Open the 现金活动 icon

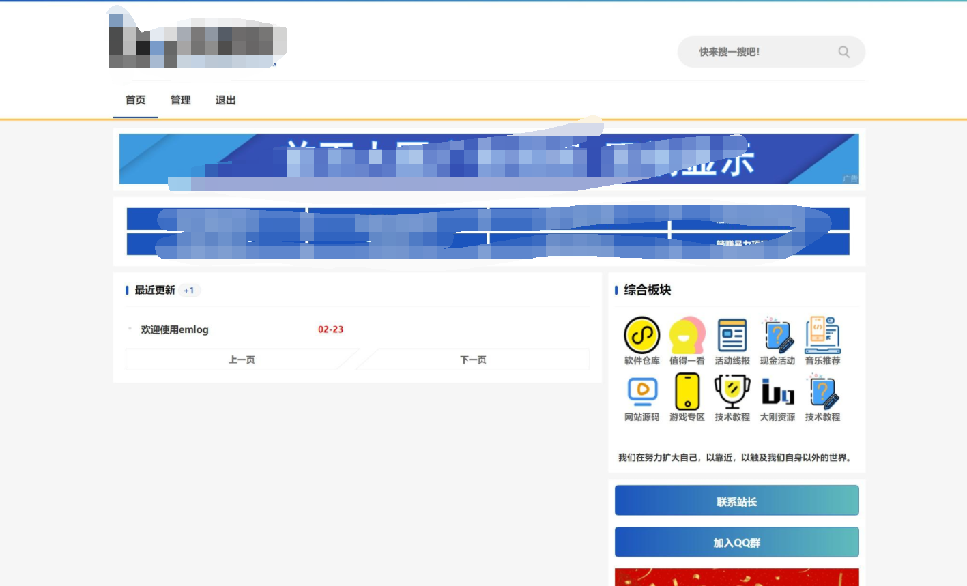[x=777, y=334]
